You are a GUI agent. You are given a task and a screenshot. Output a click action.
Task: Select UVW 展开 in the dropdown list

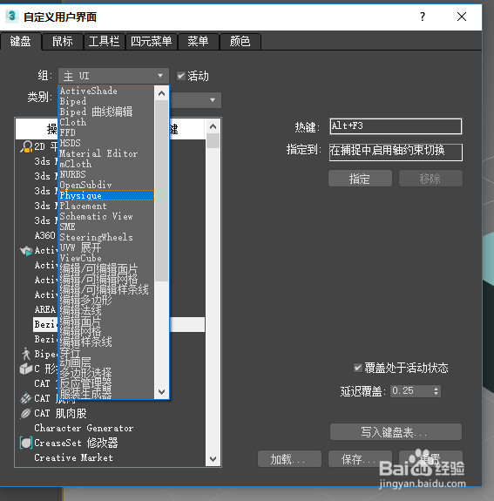pyautogui.click(x=106, y=247)
